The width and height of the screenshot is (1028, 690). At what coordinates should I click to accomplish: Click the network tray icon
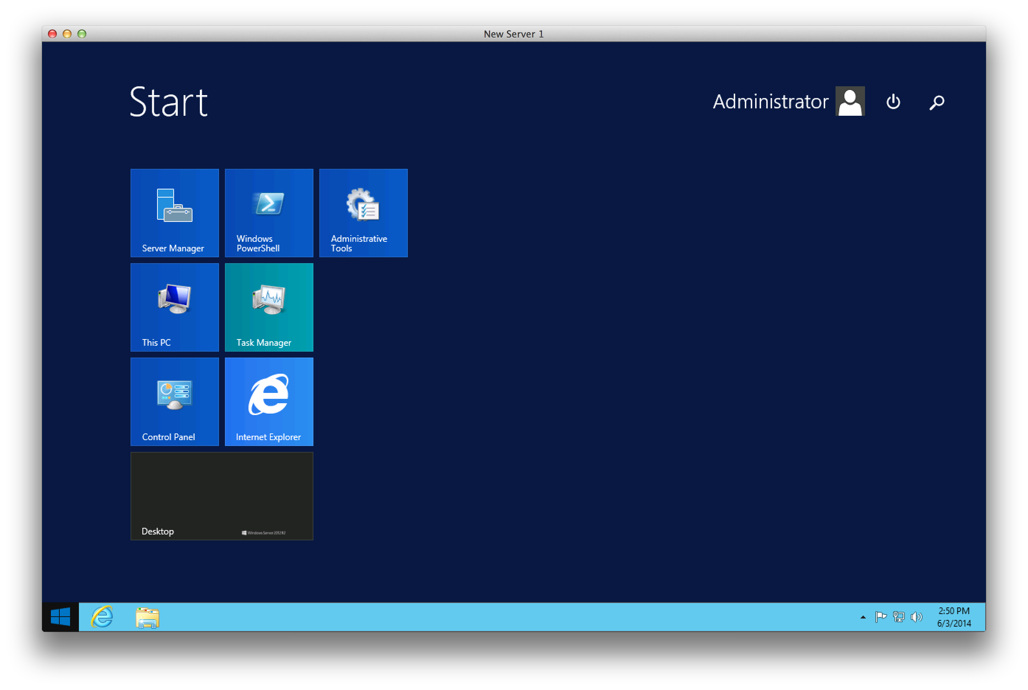click(898, 617)
